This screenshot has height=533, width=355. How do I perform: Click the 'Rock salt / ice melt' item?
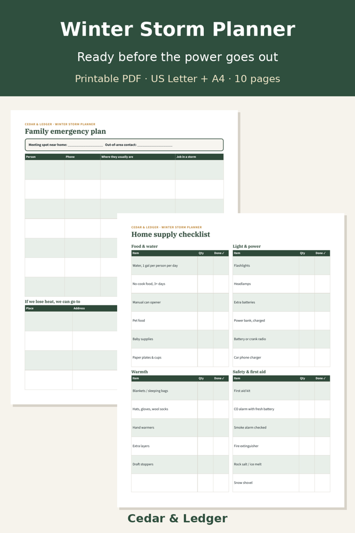click(x=247, y=464)
